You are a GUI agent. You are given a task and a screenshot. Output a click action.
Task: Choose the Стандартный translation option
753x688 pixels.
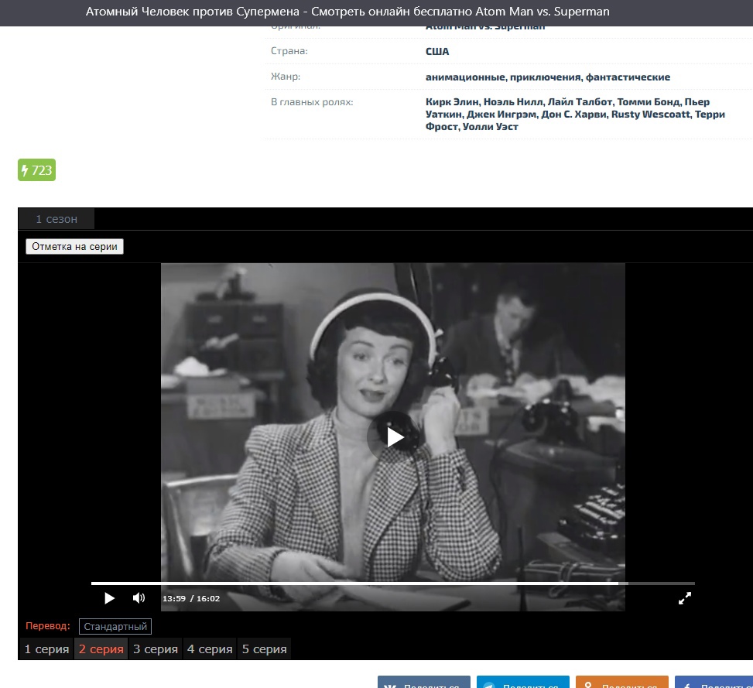tap(115, 627)
